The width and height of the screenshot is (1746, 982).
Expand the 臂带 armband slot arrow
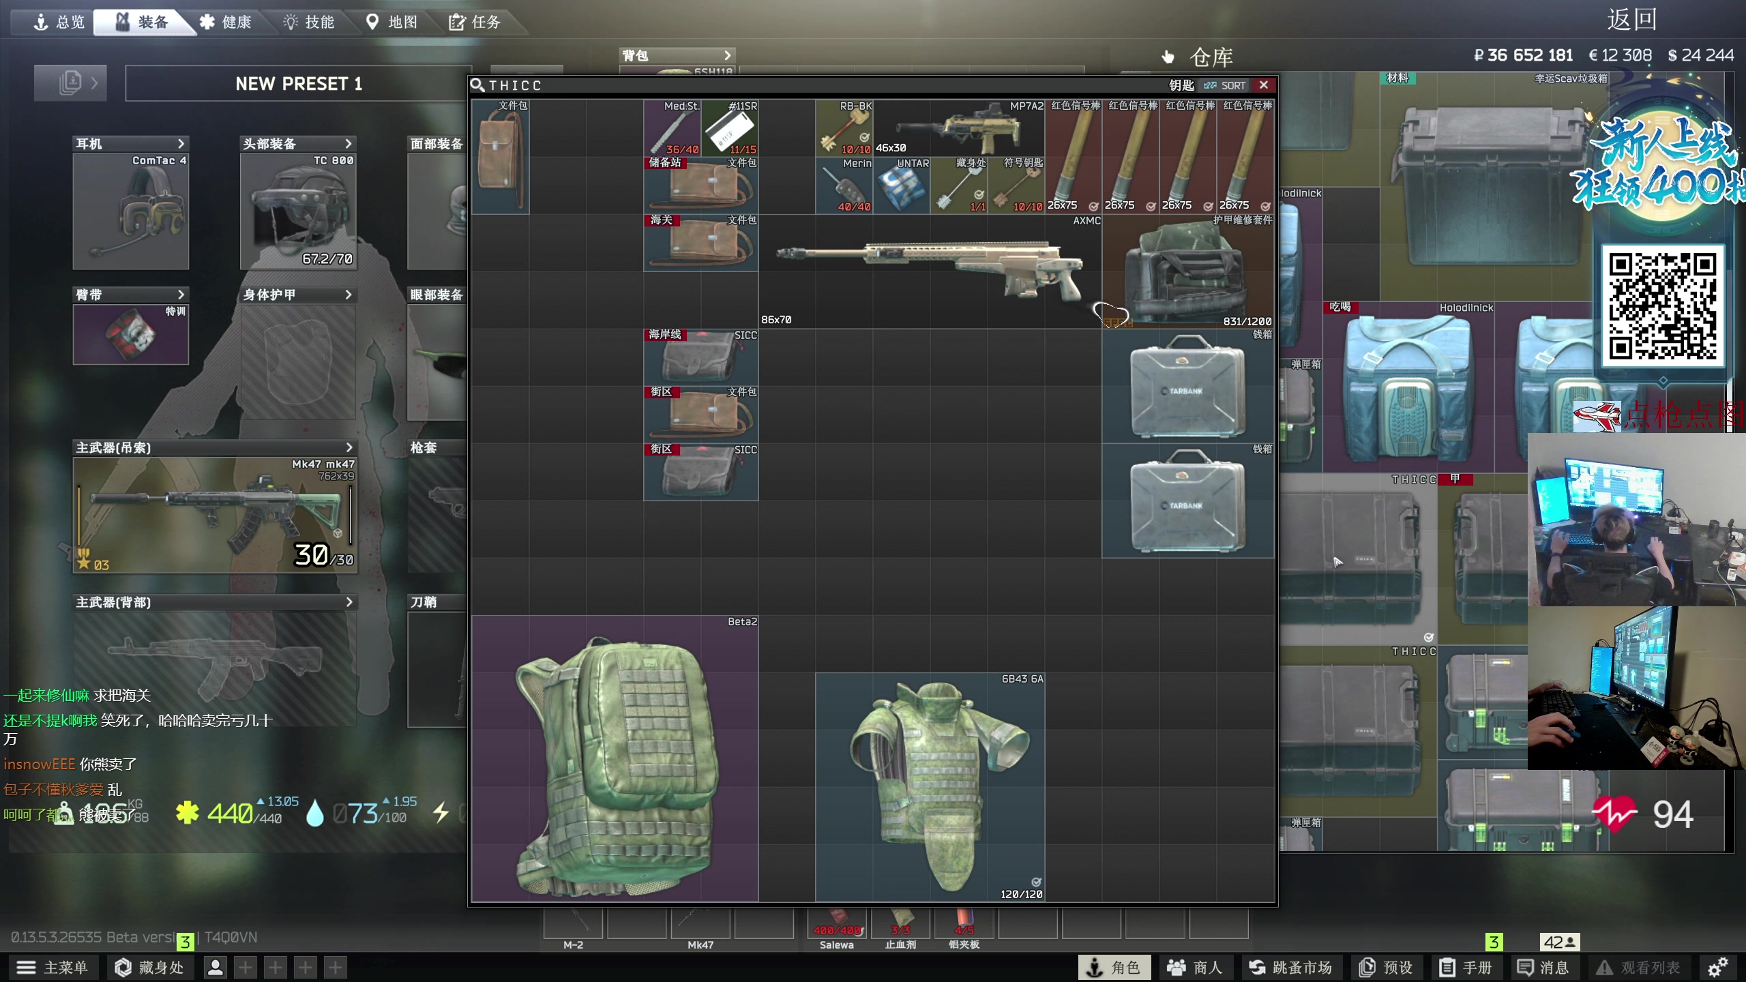(x=181, y=295)
